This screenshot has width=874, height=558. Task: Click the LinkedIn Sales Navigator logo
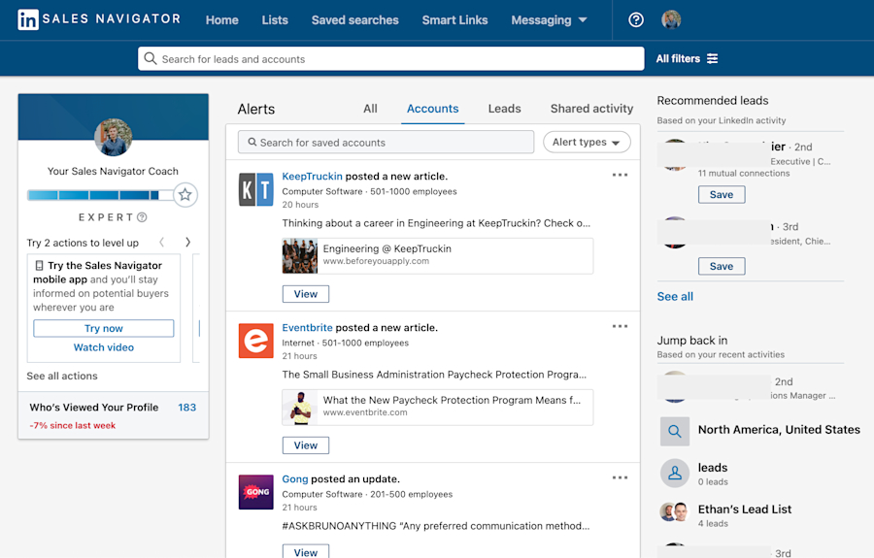(99, 19)
